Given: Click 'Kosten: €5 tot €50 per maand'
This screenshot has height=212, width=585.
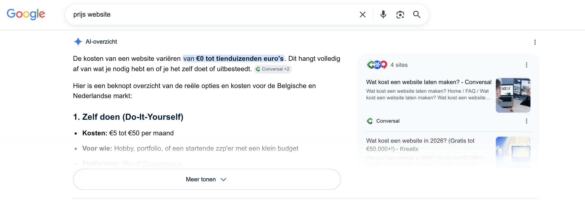Looking at the screenshot, I should click(x=128, y=133).
